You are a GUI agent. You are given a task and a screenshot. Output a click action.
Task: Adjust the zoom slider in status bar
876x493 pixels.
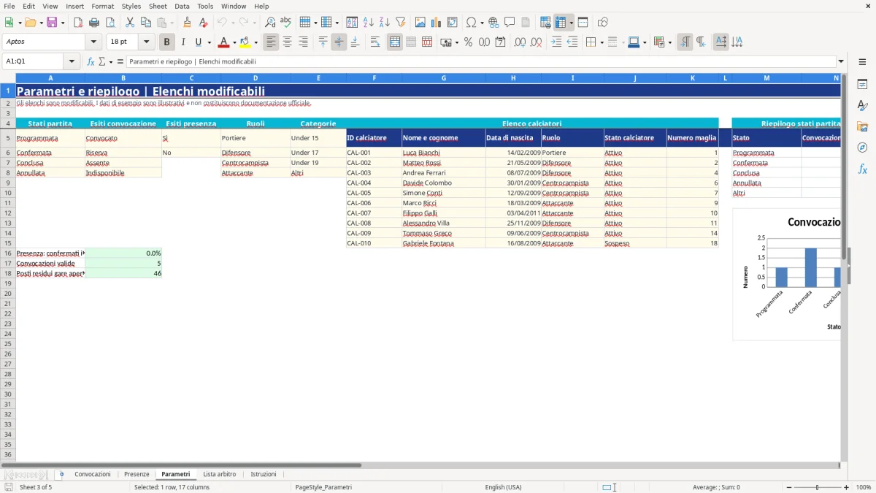pyautogui.click(x=816, y=487)
